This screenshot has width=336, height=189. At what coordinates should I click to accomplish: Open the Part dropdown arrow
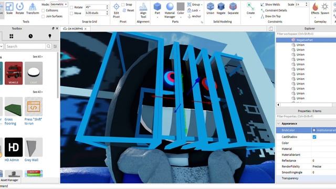157,17
